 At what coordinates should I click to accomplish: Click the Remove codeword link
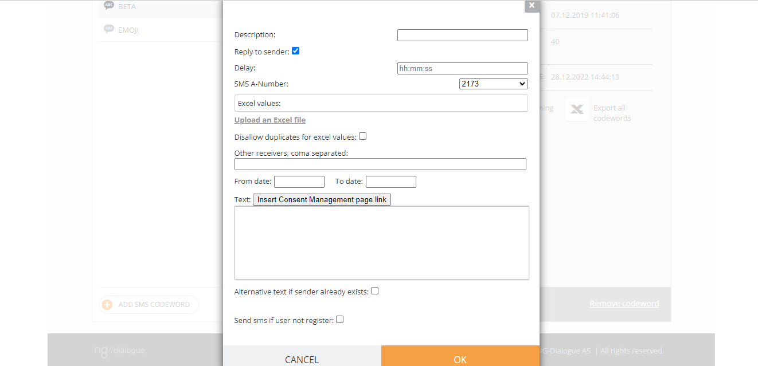pyautogui.click(x=624, y=304)
